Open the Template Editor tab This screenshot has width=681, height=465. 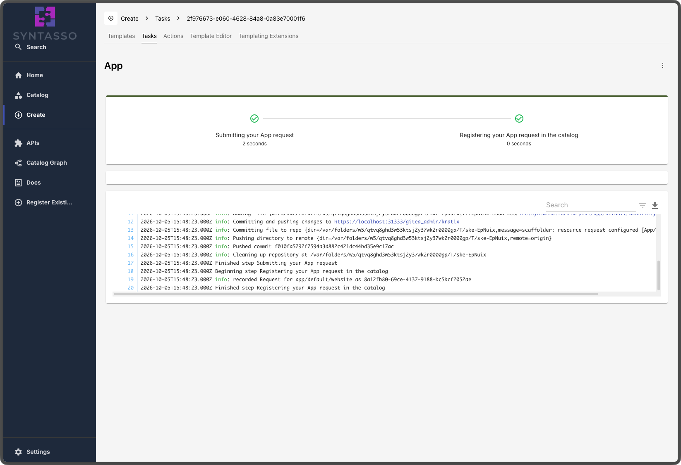click(x=211, y=36)
